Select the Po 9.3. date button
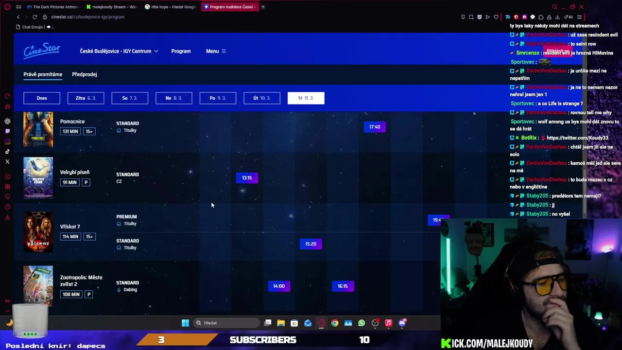622x350 pixels. click(x=218, y=98)
